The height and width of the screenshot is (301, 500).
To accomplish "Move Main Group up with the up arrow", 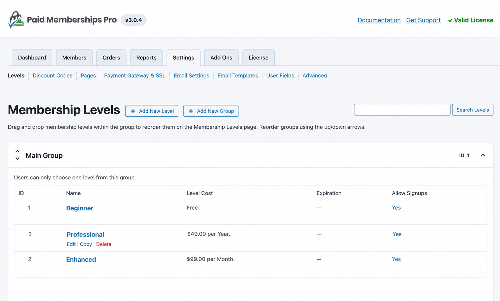I will click(17, 151).
